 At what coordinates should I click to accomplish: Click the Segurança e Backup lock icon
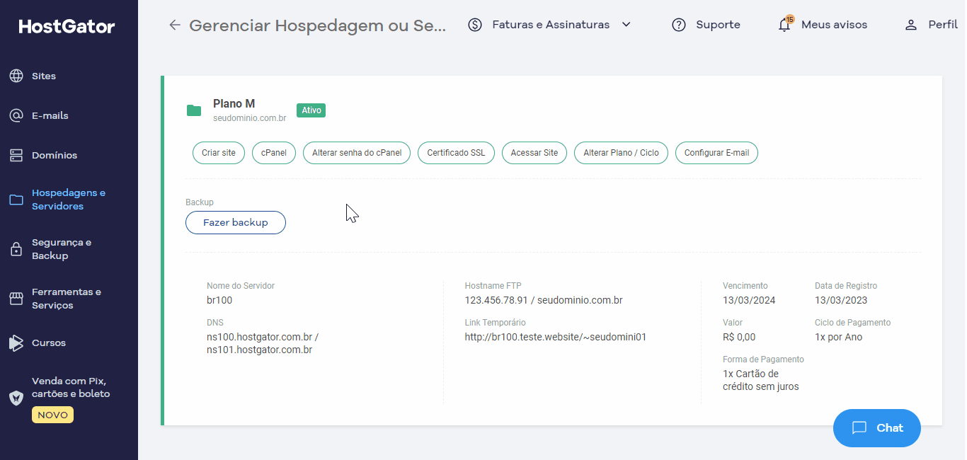(16, 249)
